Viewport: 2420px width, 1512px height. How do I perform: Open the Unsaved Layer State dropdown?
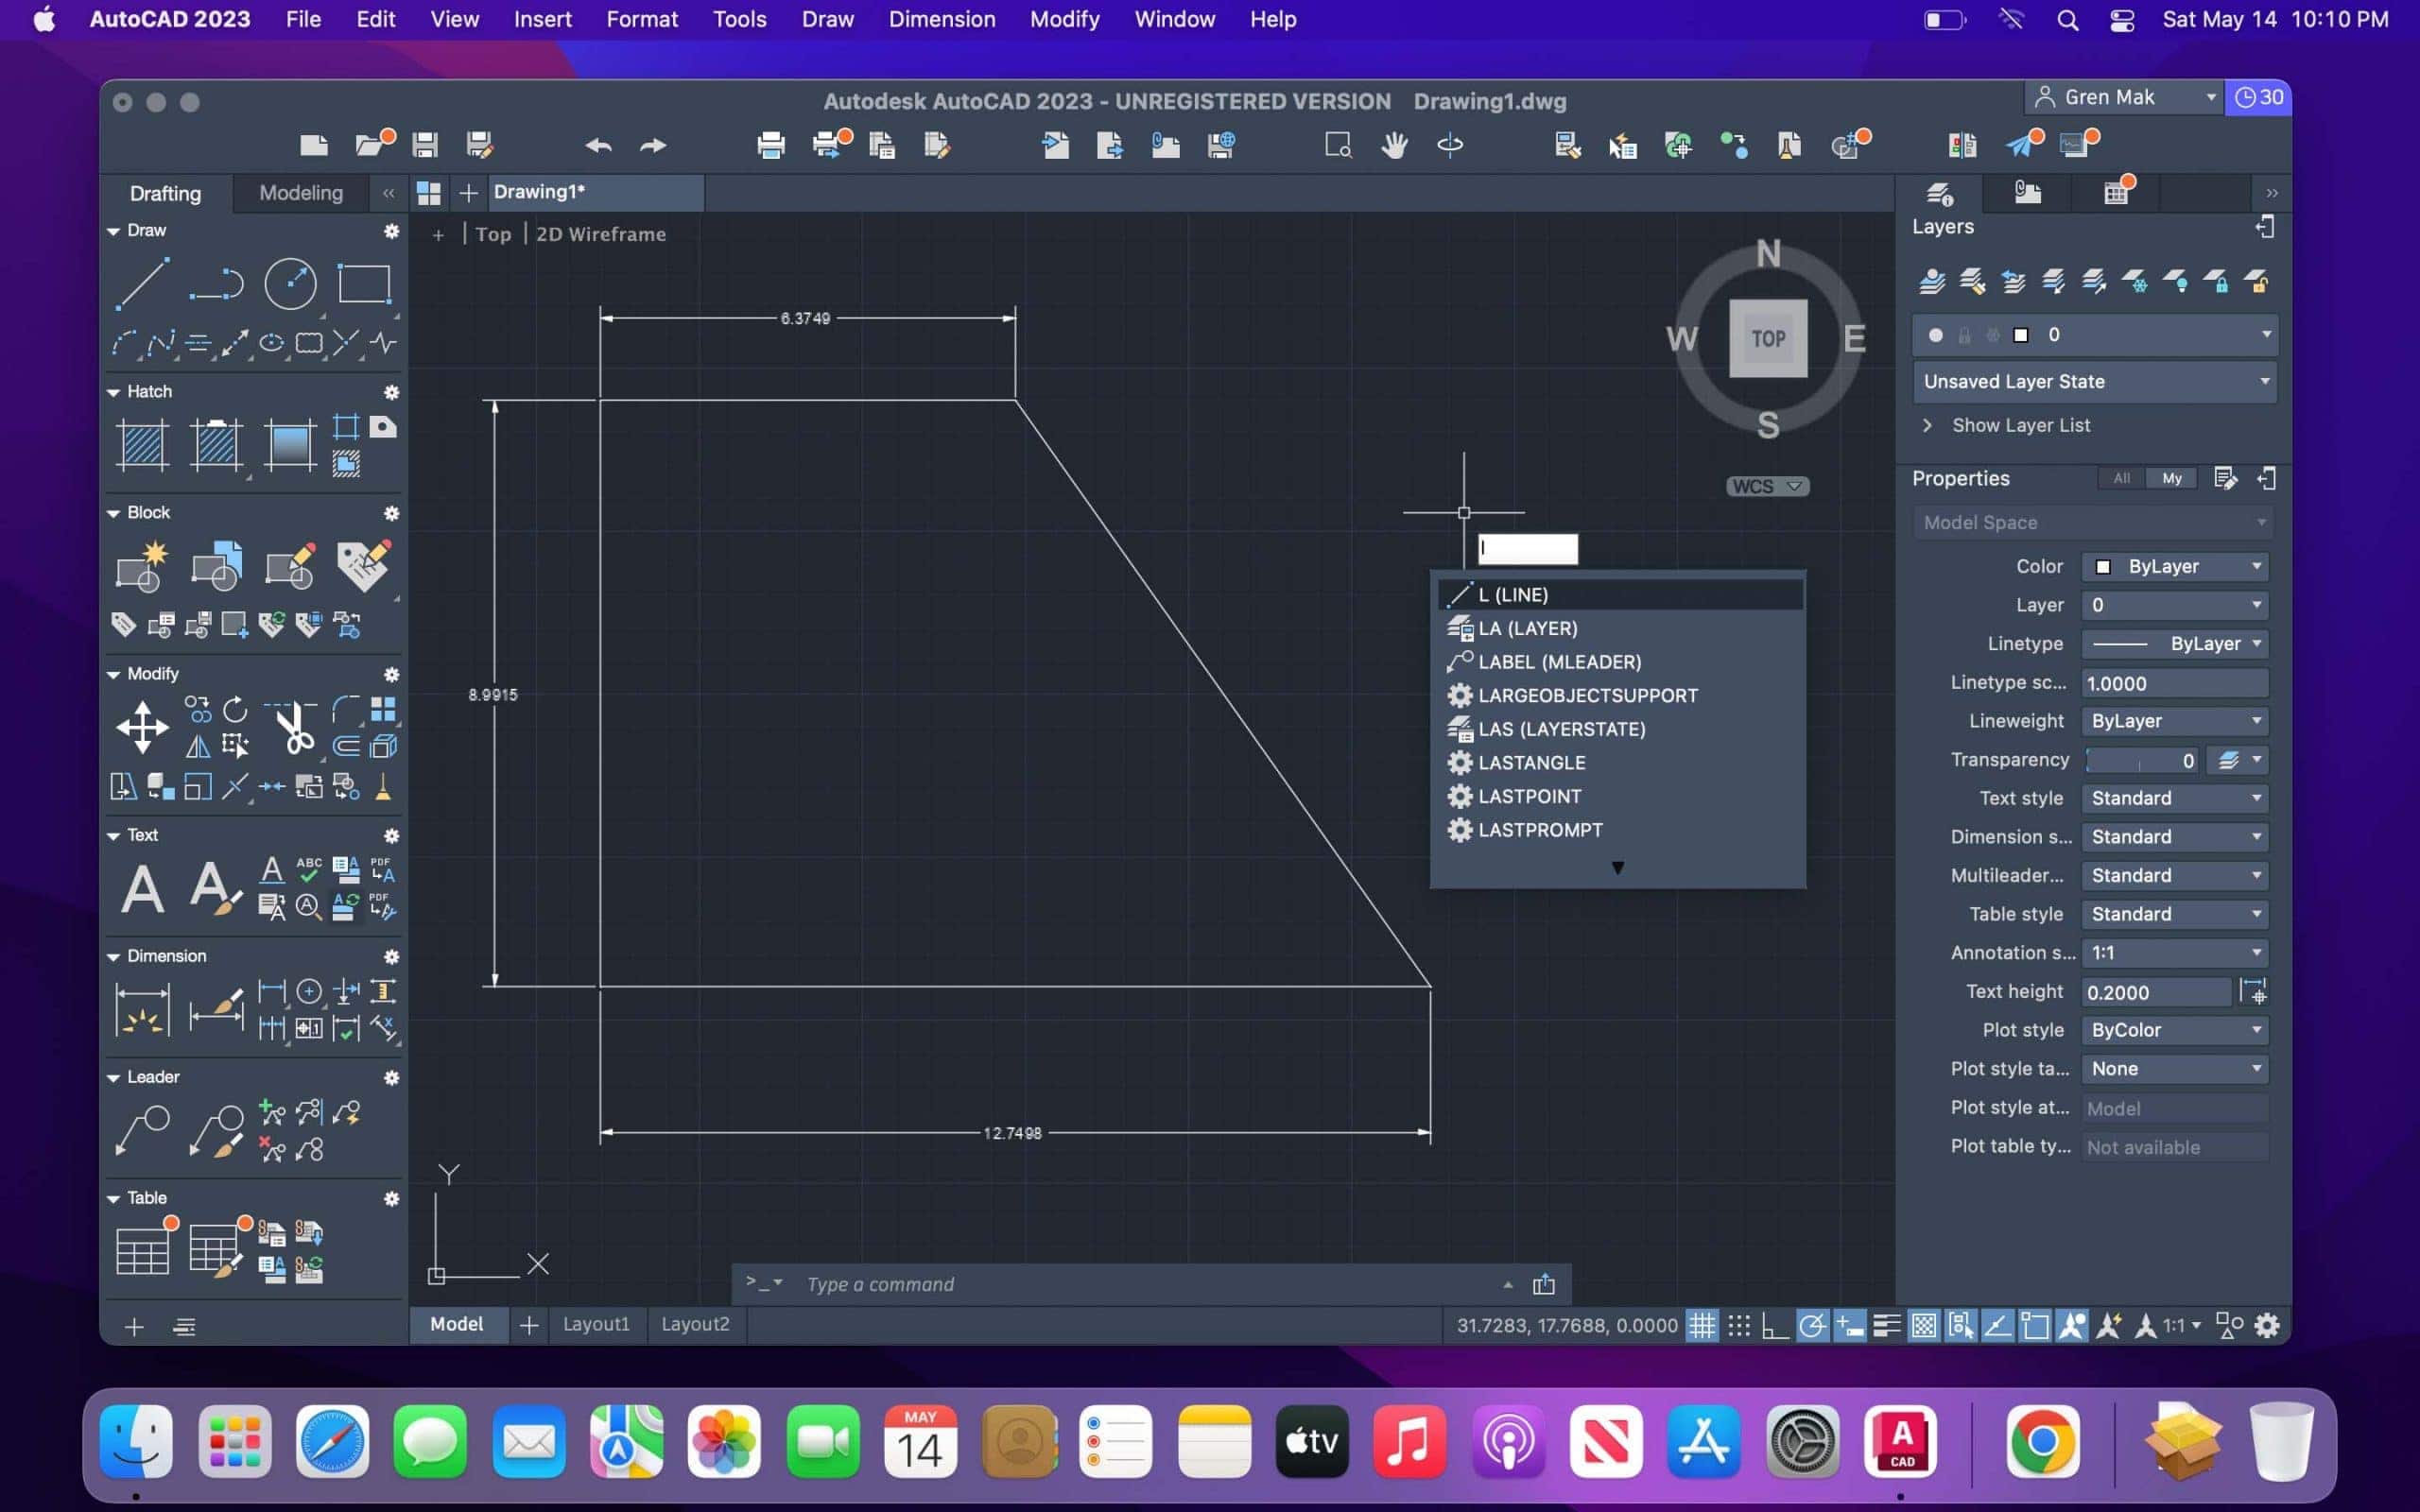2095,381
